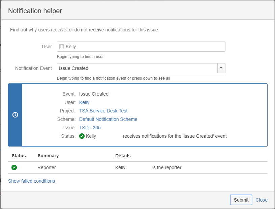
Task: Click the Status column header
Action: tap(19, 156)
